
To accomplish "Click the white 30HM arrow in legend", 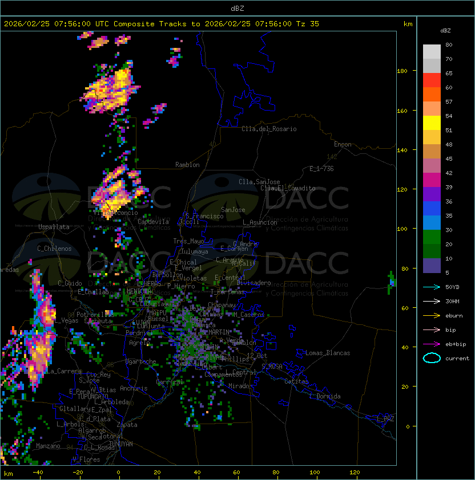I will click(x=432, y=301).
